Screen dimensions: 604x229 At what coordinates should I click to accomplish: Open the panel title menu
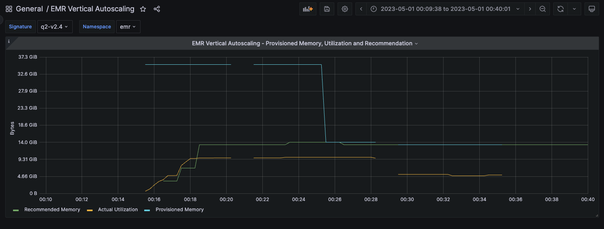[x=305, y=43]
